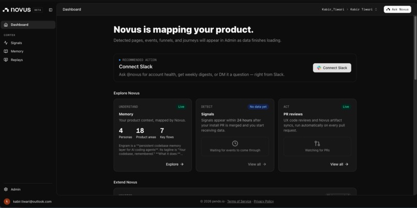Click the Connect Slack heading
417x208 pixels.
point(136,67)
